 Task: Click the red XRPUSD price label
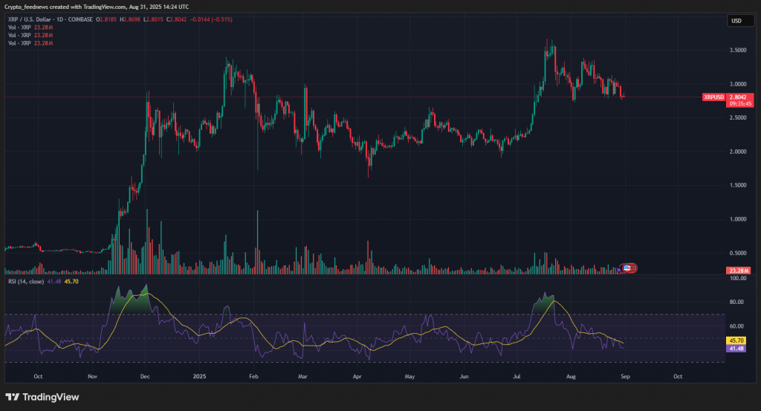[x=713, y=97]
